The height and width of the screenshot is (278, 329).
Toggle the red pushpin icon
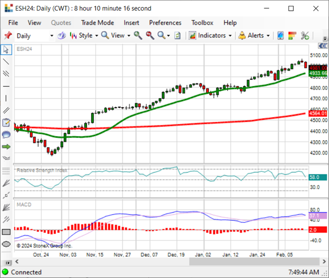coord(8,35)
